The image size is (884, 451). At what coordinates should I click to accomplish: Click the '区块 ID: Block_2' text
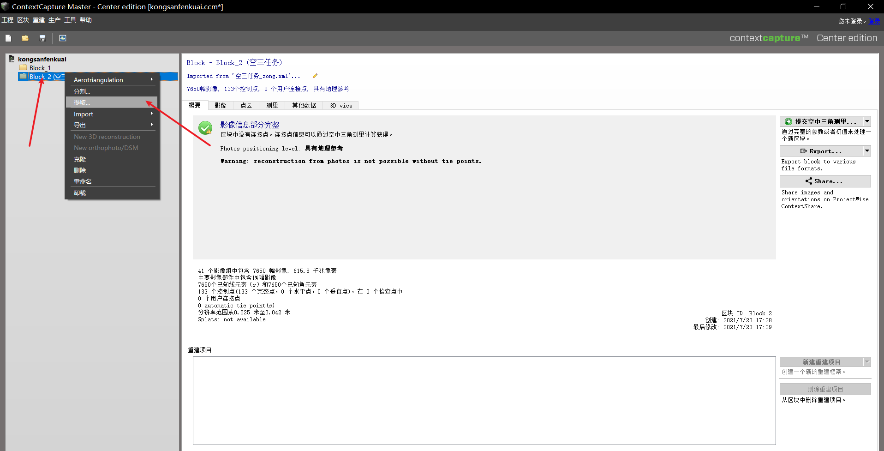click(747, 313)
